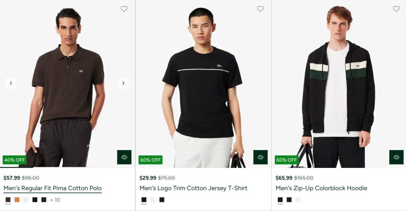Select the white swatch for the T-shirt

153,200
